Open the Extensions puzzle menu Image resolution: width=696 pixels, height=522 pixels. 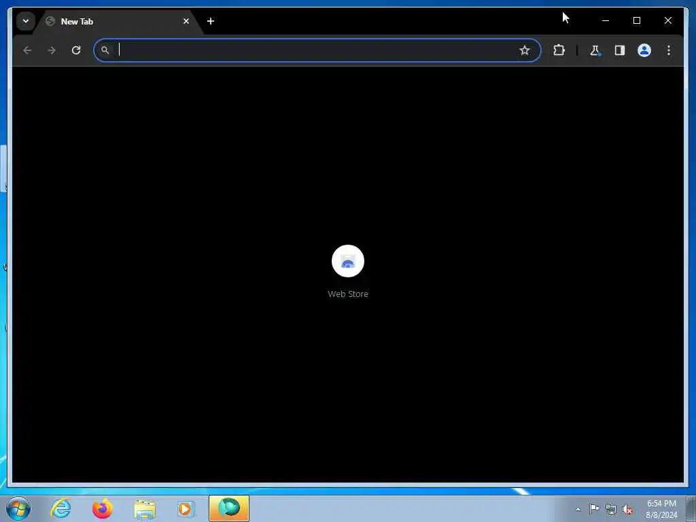pyautogui.click(x=559, y=50)
